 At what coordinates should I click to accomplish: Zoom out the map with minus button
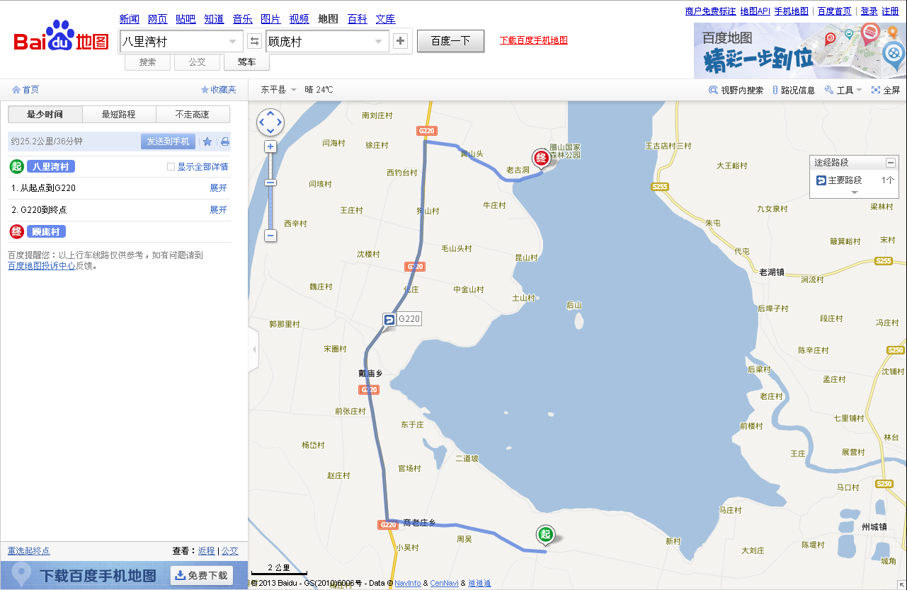[x=270, y=236]
